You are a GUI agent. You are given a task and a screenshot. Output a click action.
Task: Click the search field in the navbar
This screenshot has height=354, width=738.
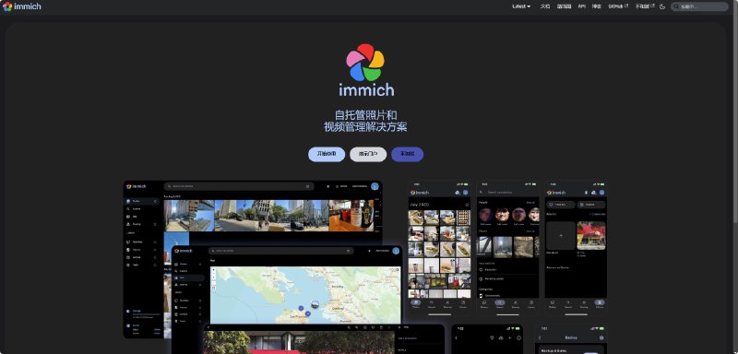(699, 6)
